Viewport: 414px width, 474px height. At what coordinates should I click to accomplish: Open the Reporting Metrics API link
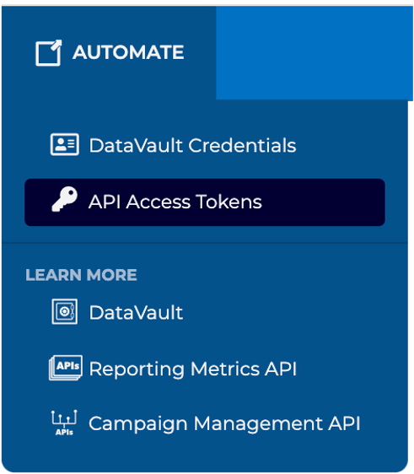[173, 369]
